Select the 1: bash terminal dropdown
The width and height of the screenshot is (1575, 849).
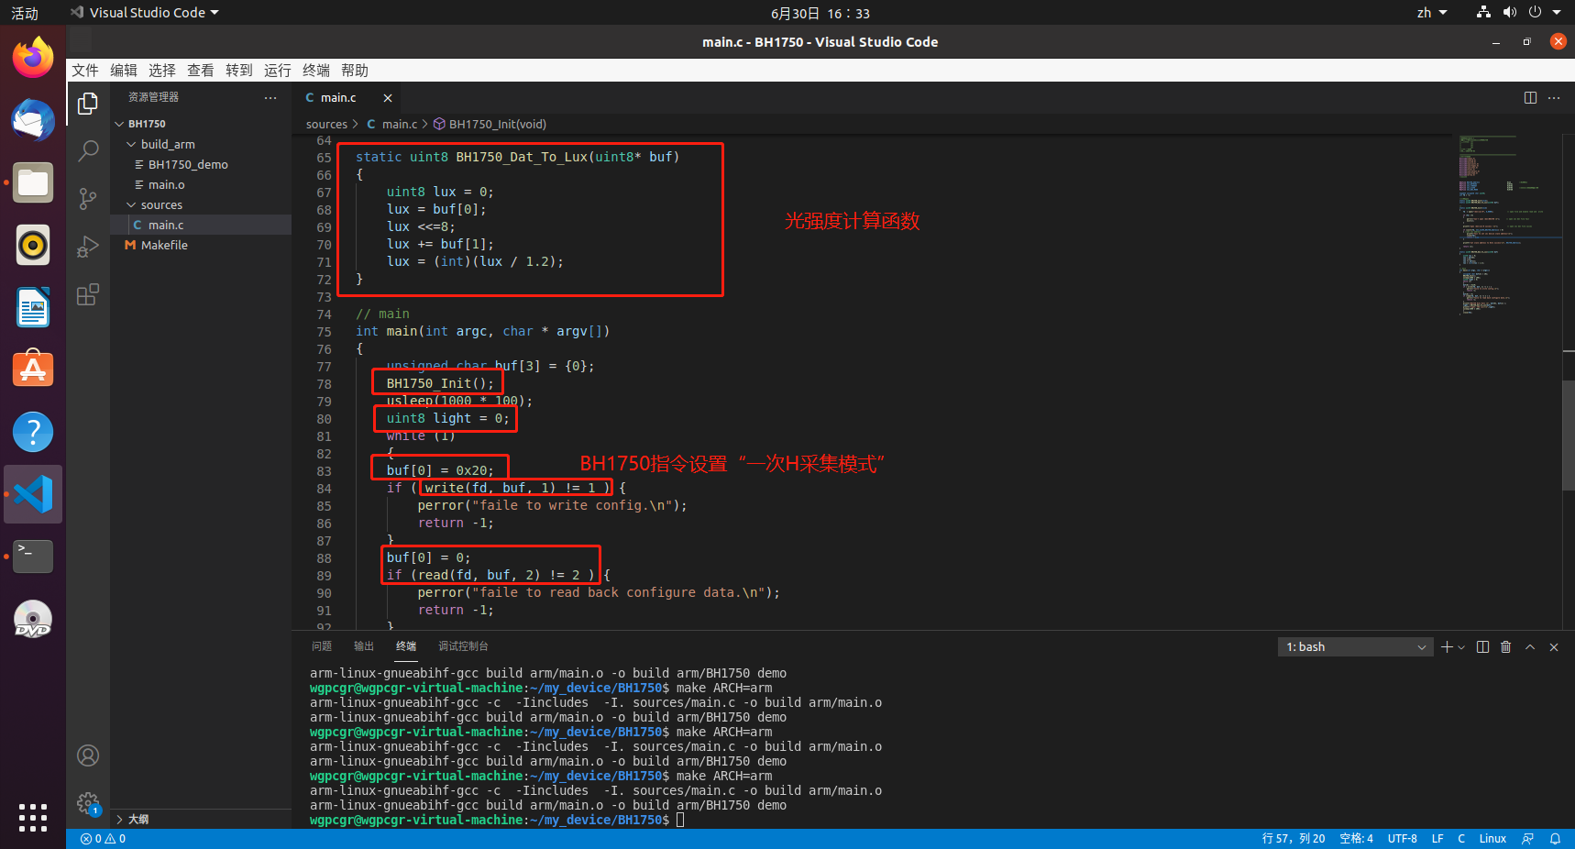coord(1355,647)
